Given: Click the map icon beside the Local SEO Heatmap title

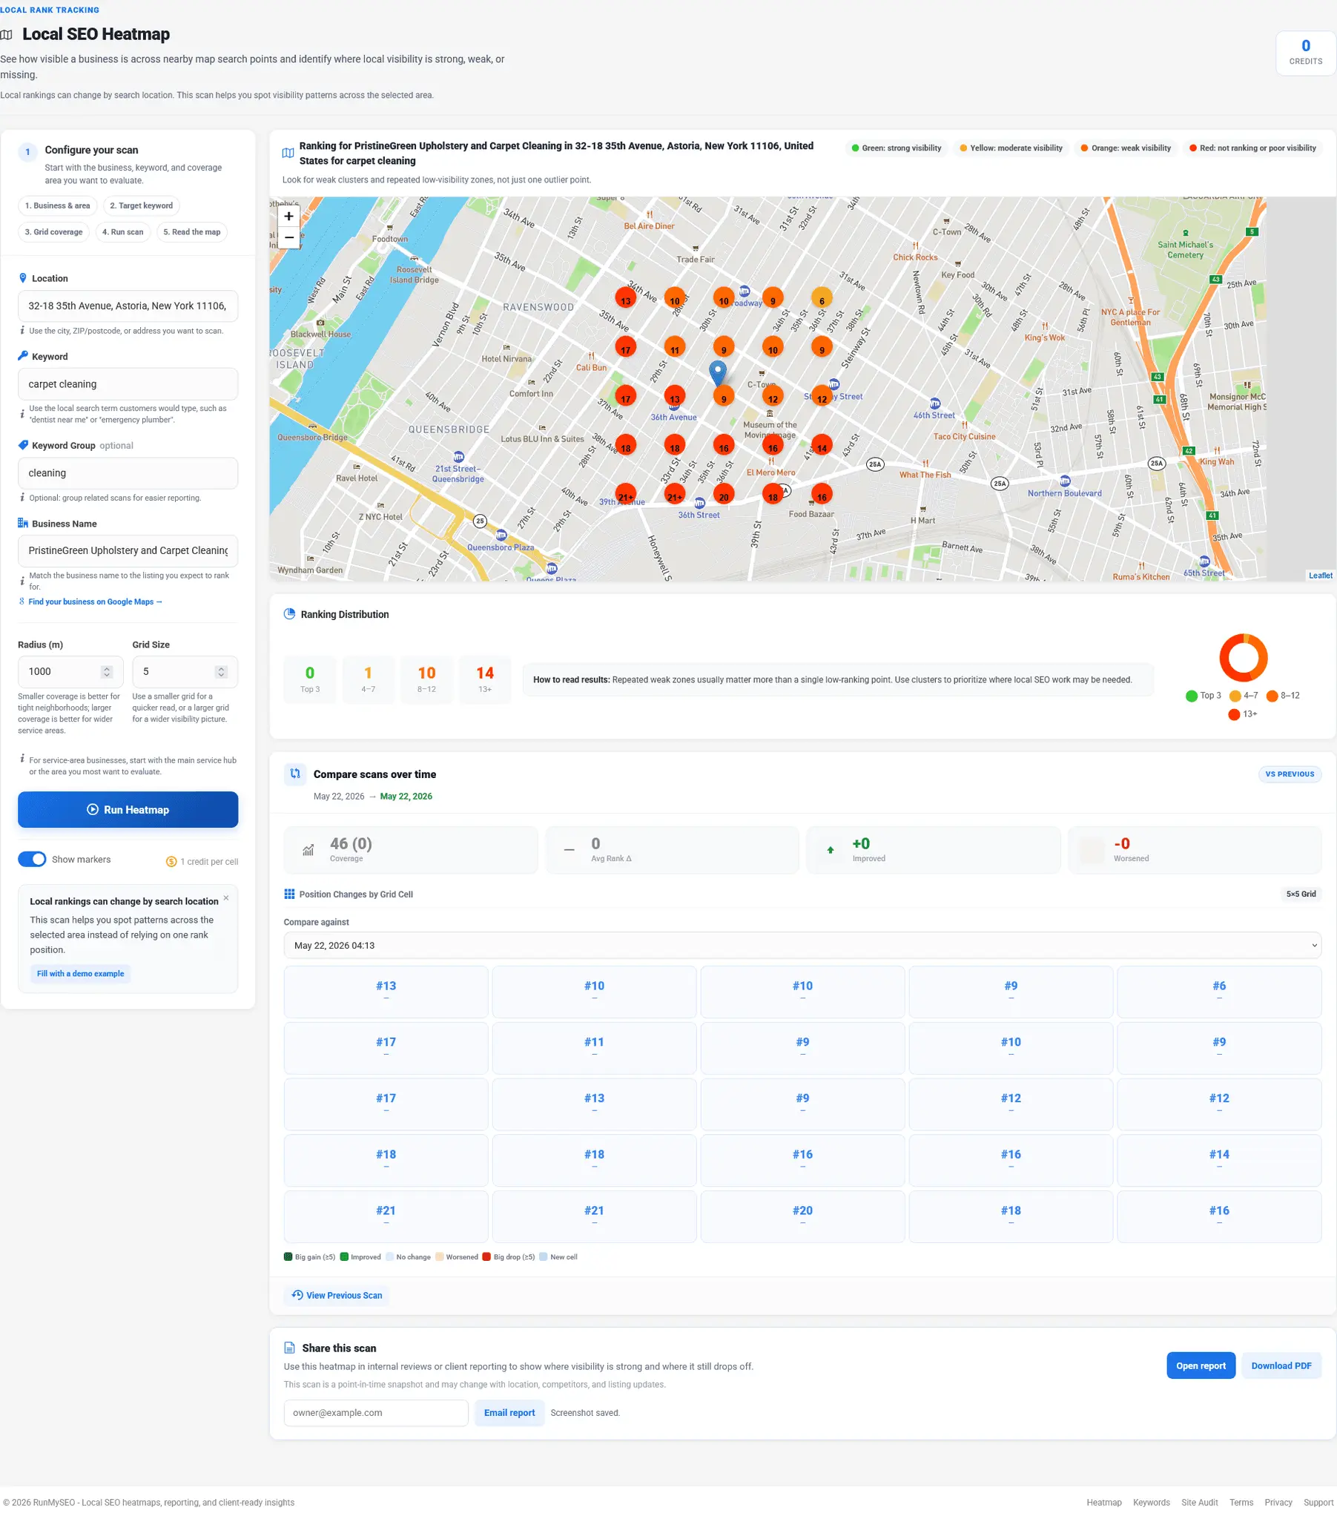Looking at the screenshot, I should pyautogui.click(x=7, y=35).
